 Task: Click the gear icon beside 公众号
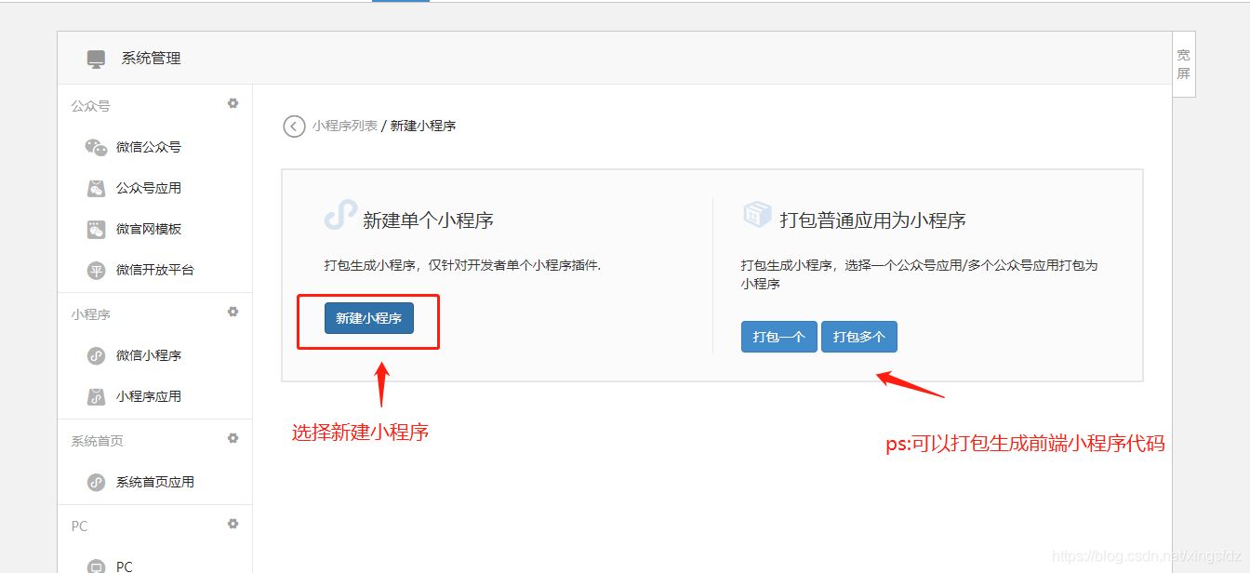tap(233, 103)
